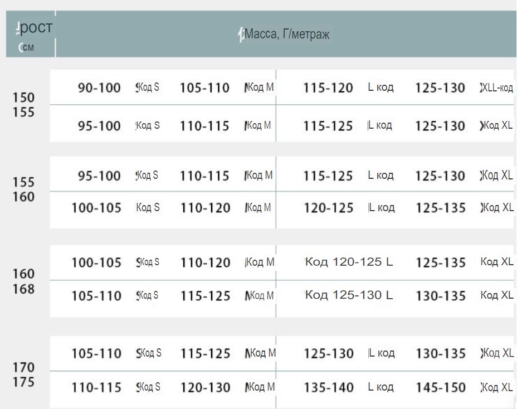The image size is (517, 409).
Task: Click 'Код 120-125 L' cell
Action: point(349,262)
